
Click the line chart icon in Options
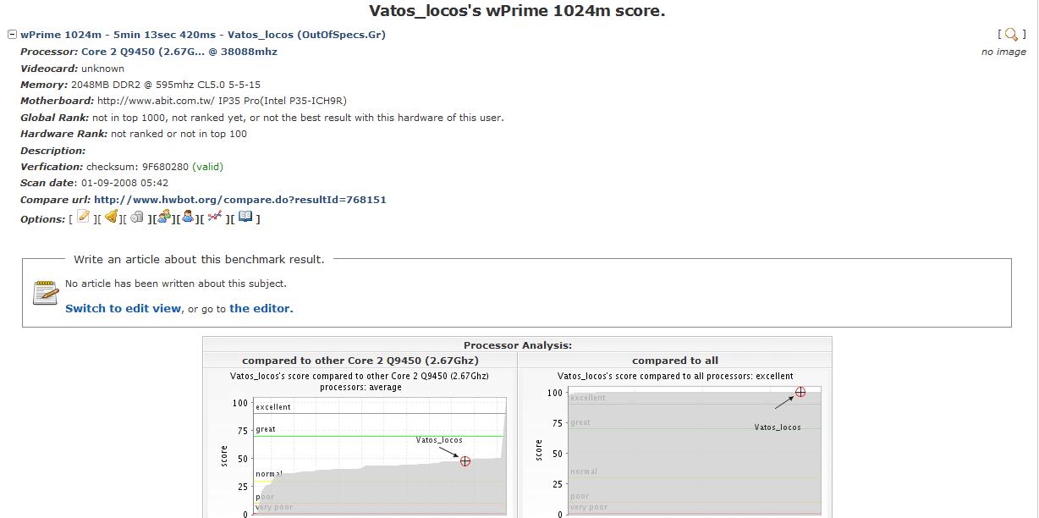point(215,217)
